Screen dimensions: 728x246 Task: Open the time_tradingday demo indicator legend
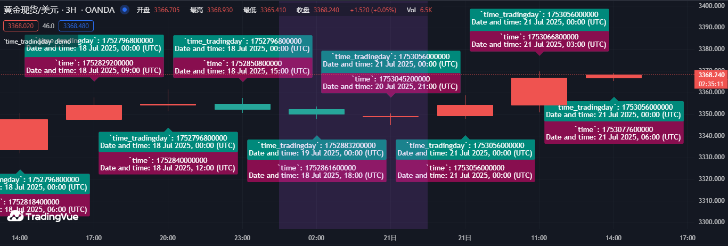(x=37, y=41)
